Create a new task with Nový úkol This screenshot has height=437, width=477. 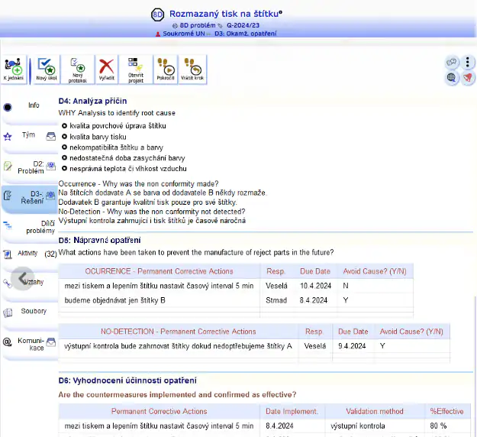(46, 69)
